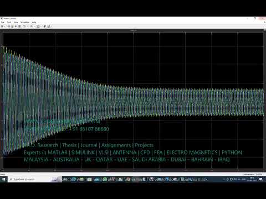Open the Simulation menu
Image resolution: width=266 pixels, height=199 pixels.
[25, 22]
